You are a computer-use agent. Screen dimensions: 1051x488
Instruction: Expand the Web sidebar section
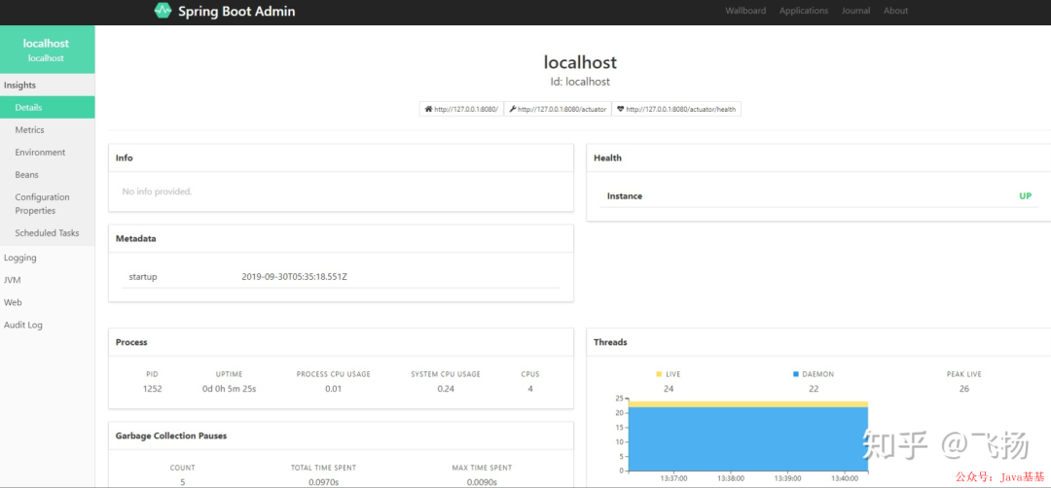tap(47, 302)
